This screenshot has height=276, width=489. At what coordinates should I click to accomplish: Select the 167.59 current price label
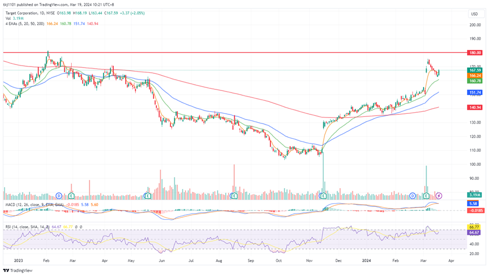pyautogui.click(x=475, y=70)
